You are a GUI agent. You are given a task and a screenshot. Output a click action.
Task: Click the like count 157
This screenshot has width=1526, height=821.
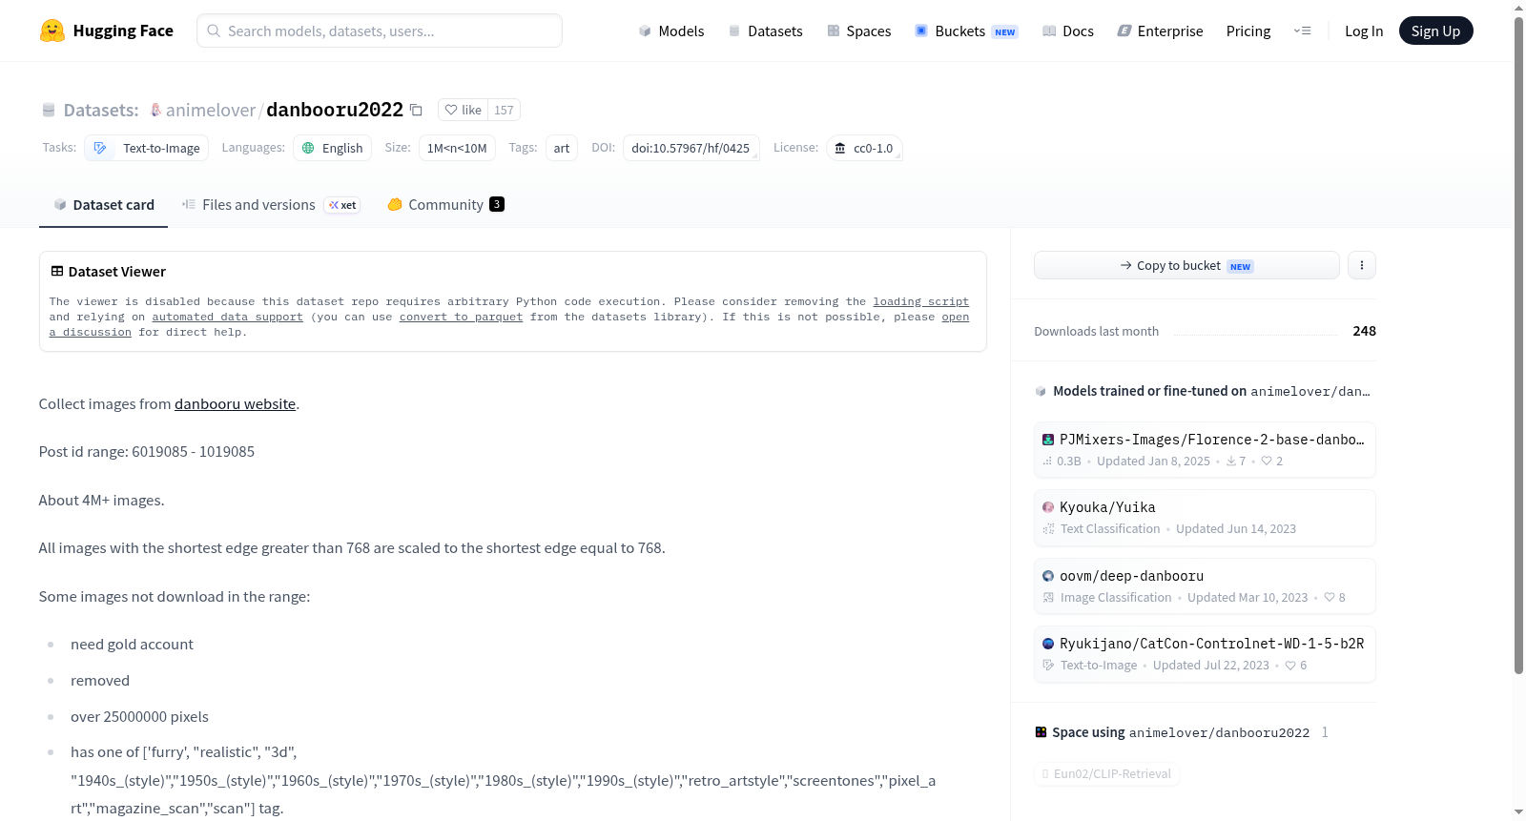tap(504, 110)
